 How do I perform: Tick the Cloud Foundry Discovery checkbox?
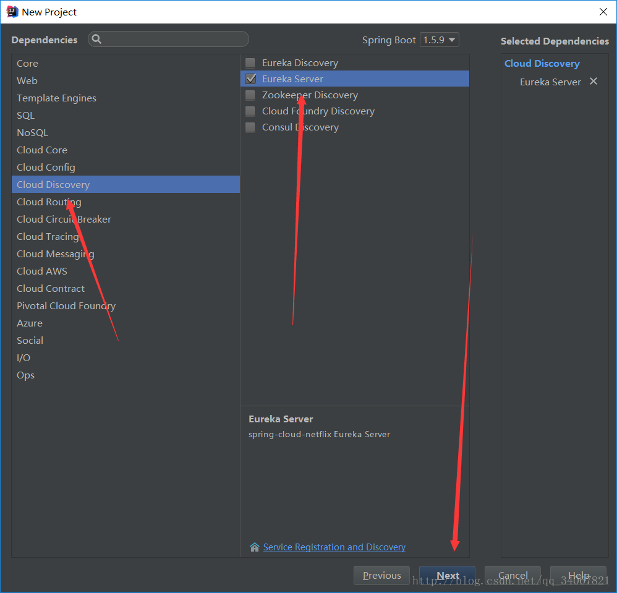pos(250,111)
